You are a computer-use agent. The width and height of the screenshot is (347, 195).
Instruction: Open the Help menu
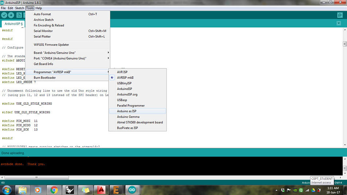[x=39, y=8]
